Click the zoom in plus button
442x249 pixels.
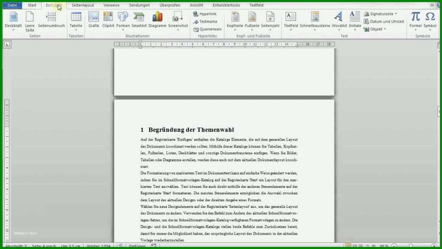[x=434, y=246]
